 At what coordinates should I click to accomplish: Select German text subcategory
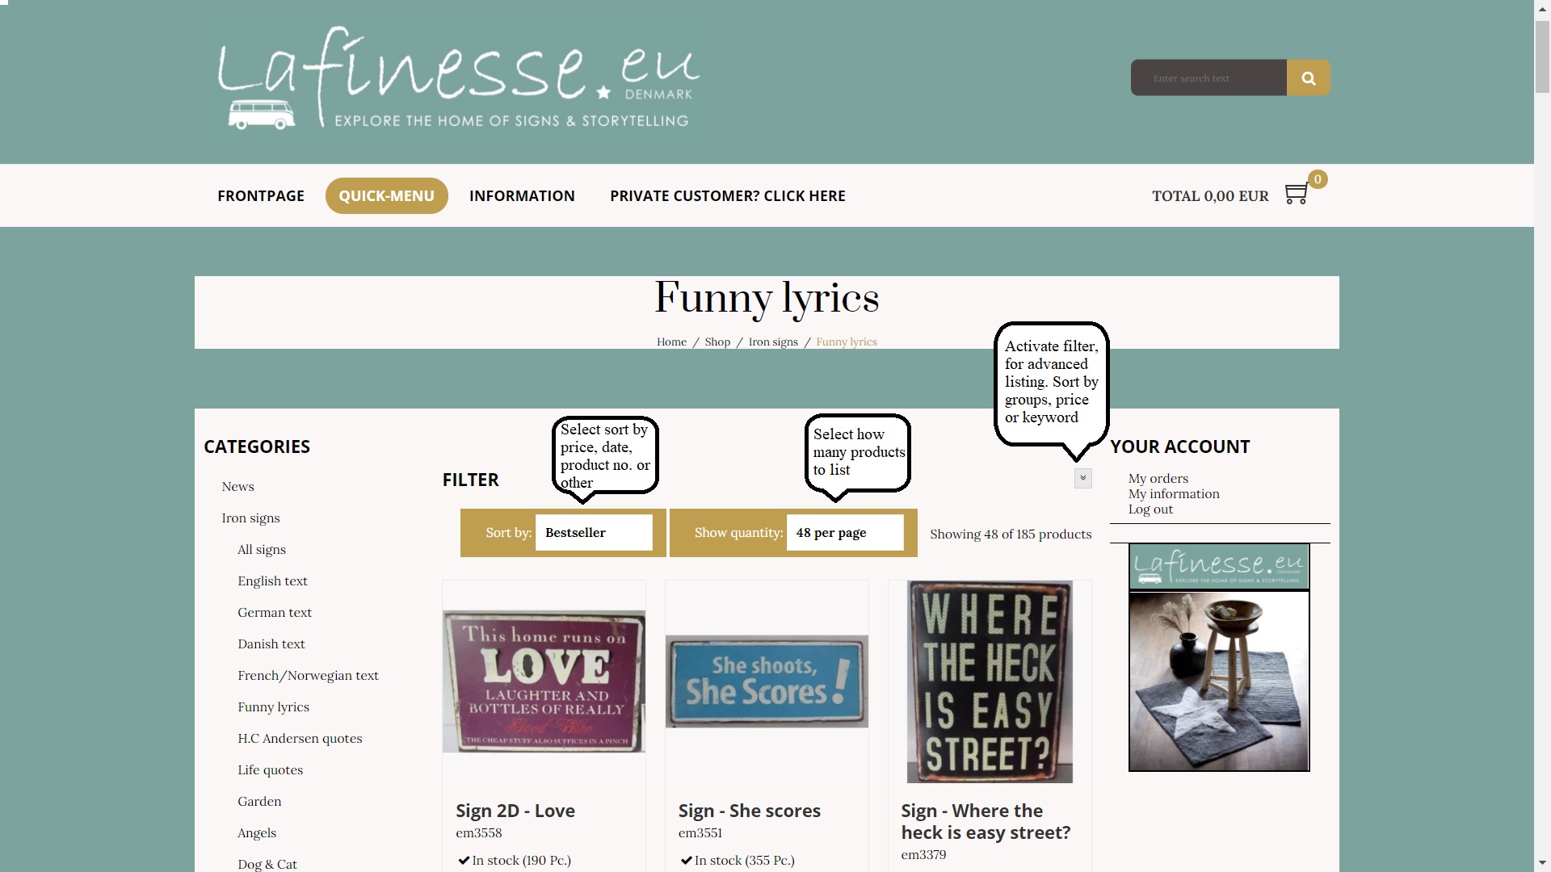[275, 612]
